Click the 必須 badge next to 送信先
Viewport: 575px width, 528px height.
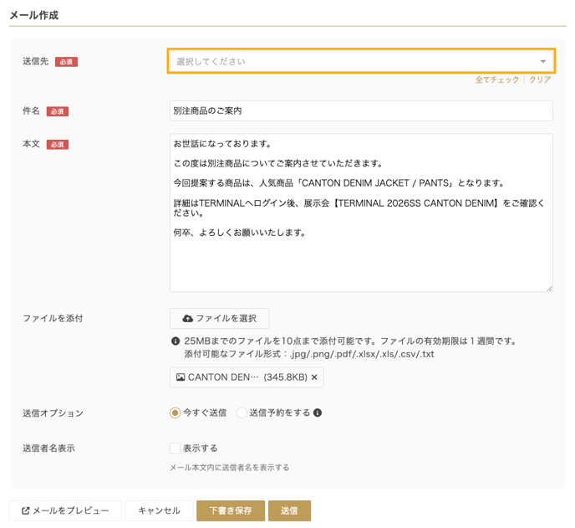pos(66,62)
